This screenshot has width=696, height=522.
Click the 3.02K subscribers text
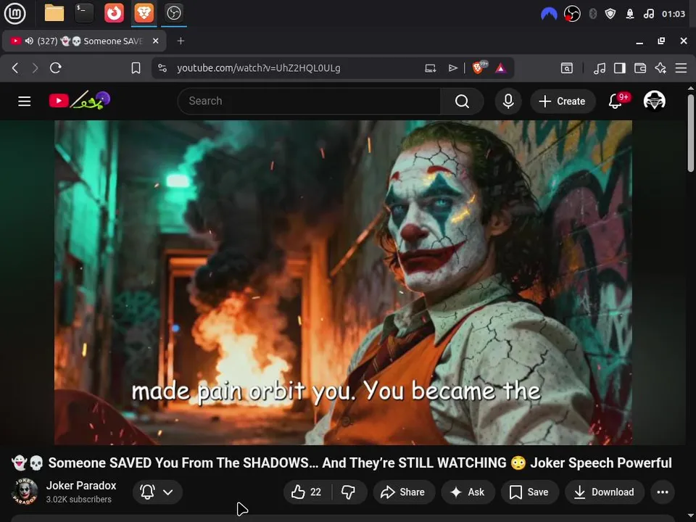pos(78,500)
